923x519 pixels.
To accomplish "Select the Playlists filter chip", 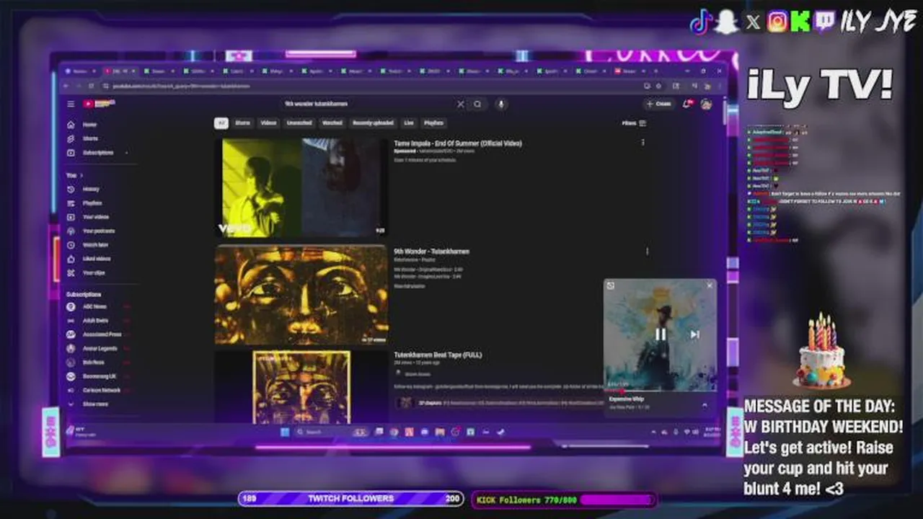I will click(x=433, y=123).
